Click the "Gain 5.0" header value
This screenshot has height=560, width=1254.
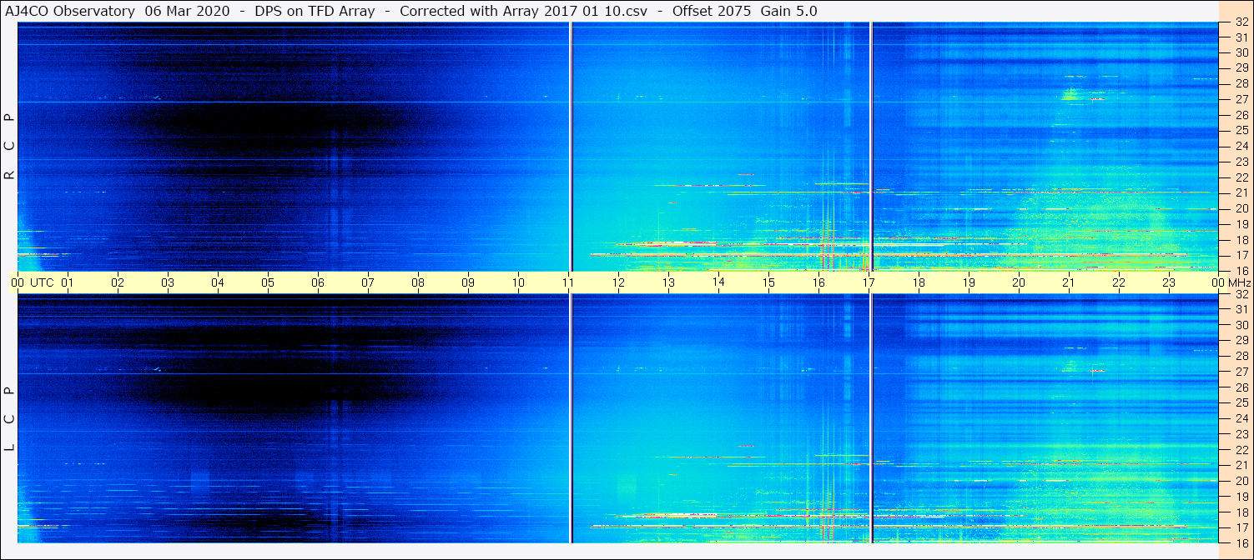pos(789,11)
